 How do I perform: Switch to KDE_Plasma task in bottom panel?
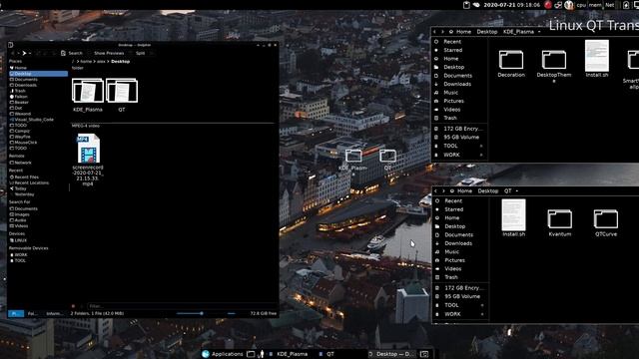(289, 354)
